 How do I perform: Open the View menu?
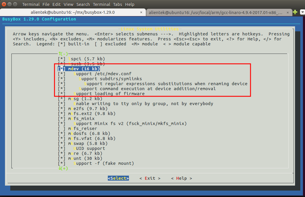click(69, 4)
